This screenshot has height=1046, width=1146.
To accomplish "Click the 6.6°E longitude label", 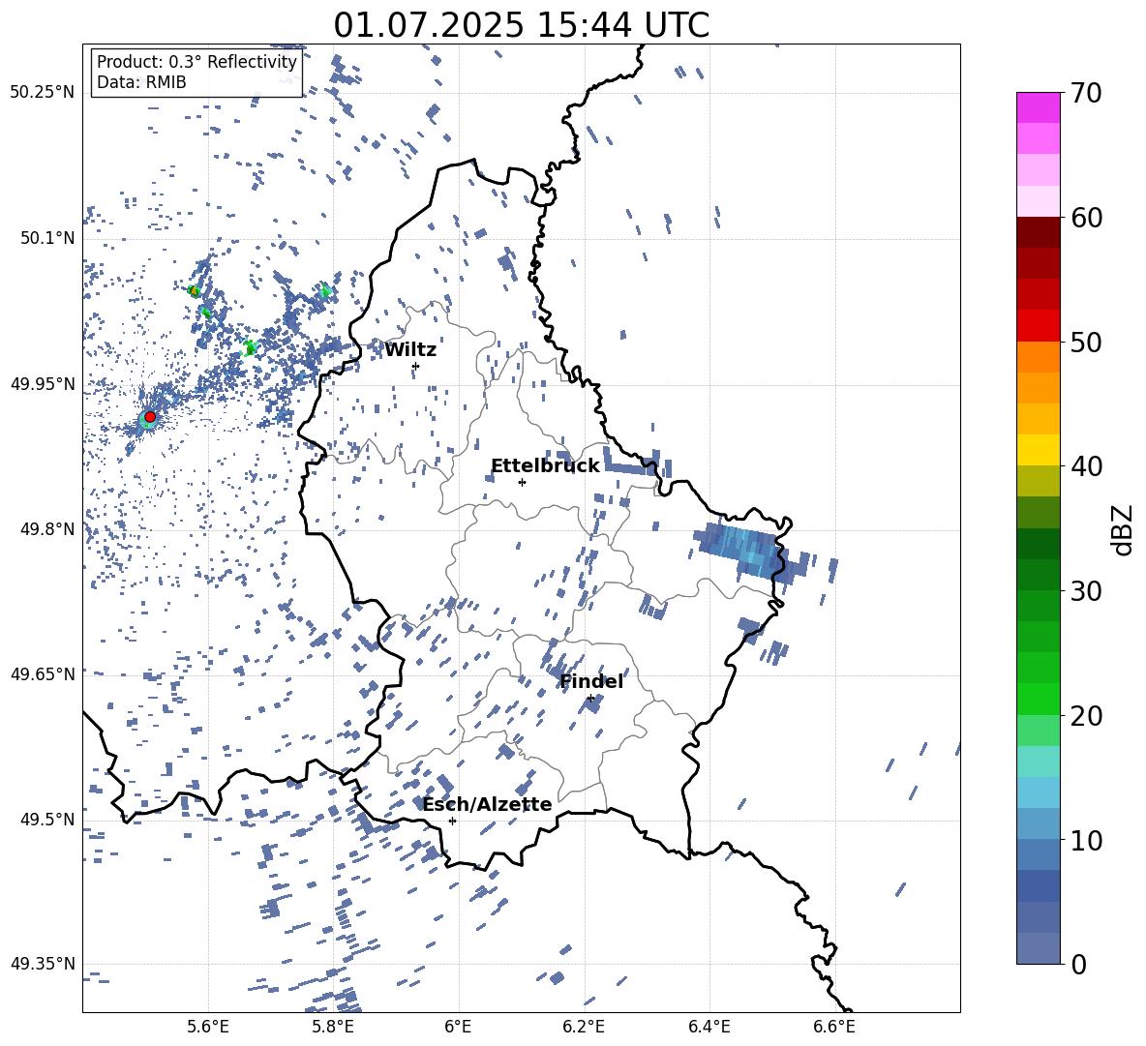I will point(834,1027).
